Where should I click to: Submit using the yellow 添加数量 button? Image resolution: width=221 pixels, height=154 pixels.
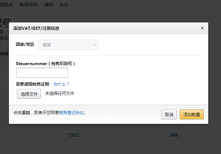pyautogui.click(x=192, y=114)
